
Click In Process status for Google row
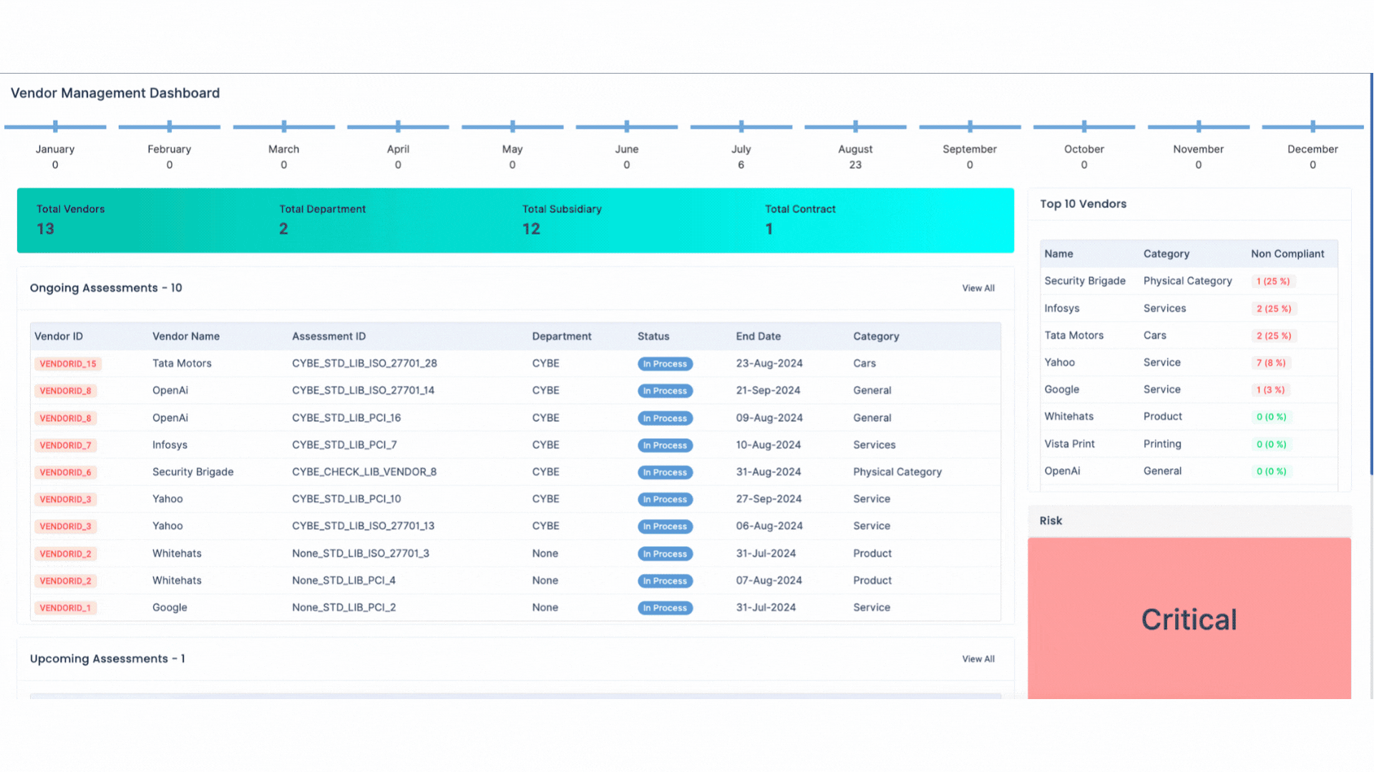pyautogui.click(x=665, y=608)
